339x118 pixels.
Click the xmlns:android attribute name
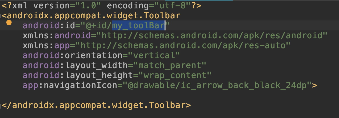click(57, 35)
